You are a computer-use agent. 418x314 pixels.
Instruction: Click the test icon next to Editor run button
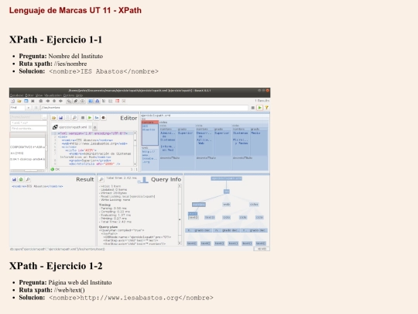point(97,118)
